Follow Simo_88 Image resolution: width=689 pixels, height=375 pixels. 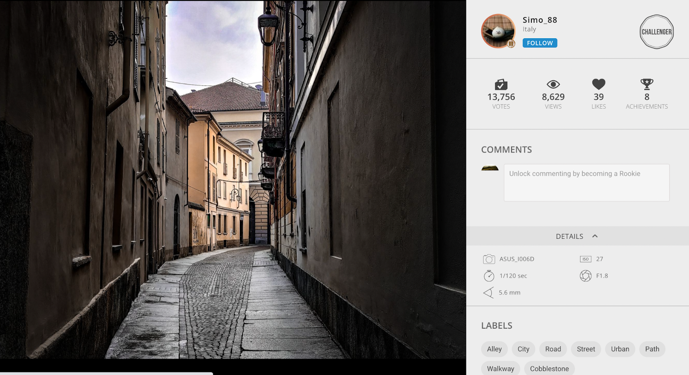coord(540,43)
